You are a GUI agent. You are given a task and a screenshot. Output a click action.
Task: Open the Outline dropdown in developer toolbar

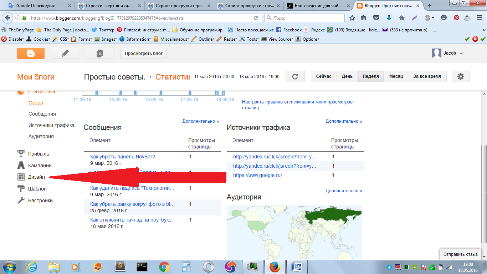pos(203,39)
